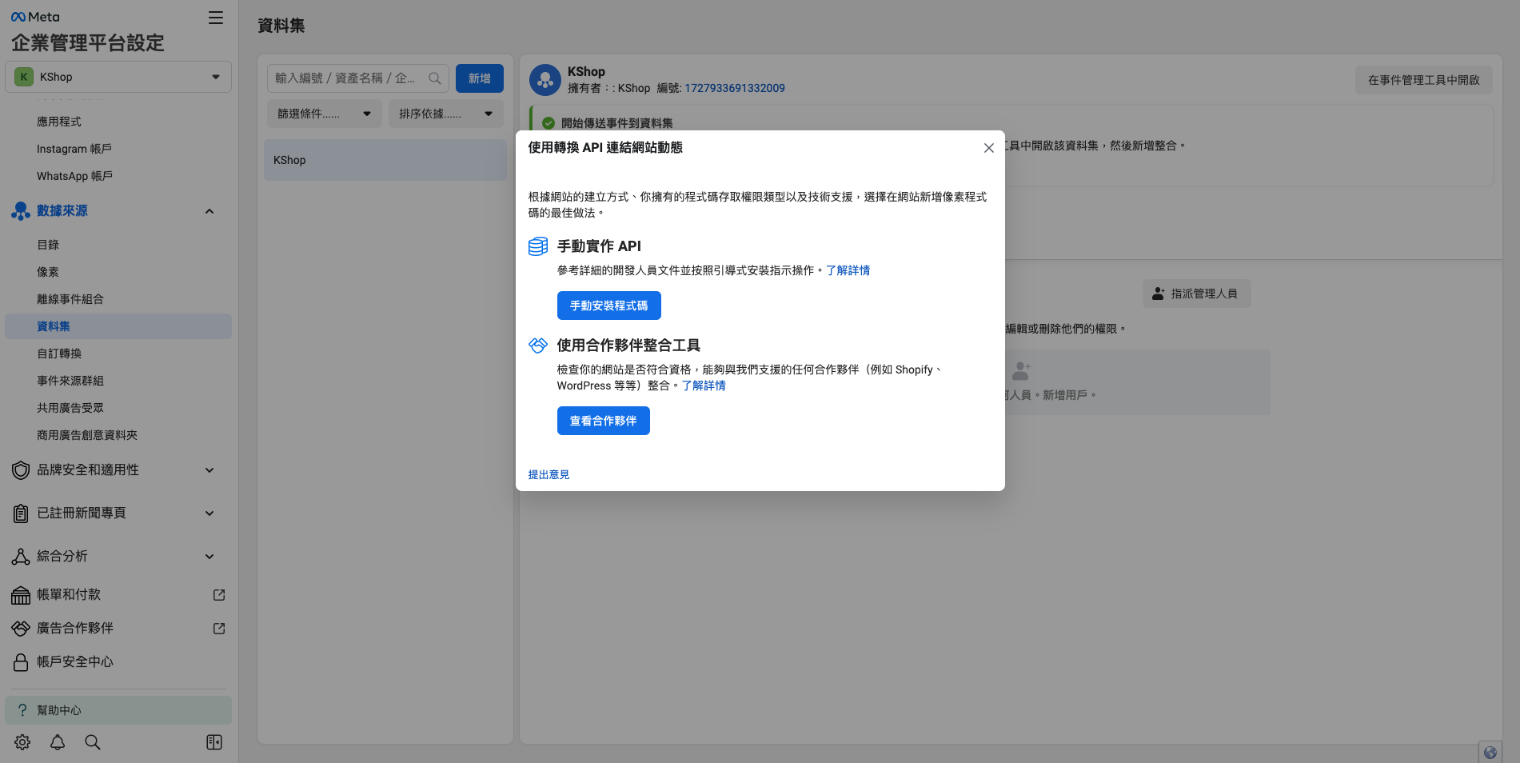Click the KShop dataset avatar icon
The height and width of the screenshot is (763, 1520).
pyautogui.click(x=545, y=80)
